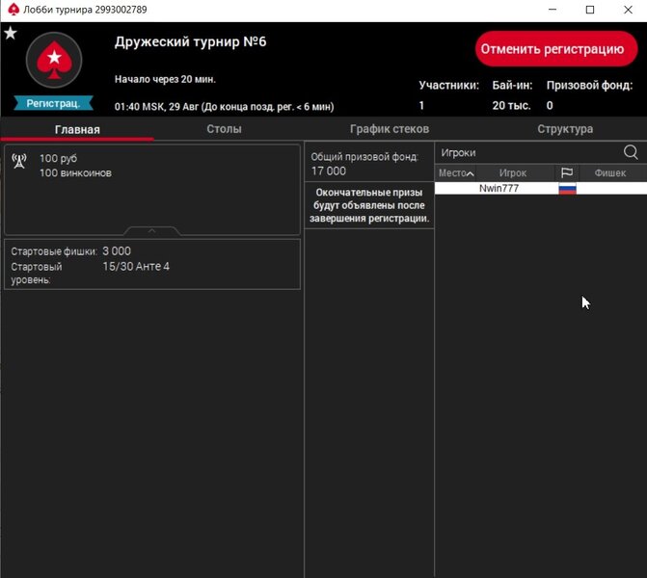
Task: Click the magnifier icon in Игроки panel
Action: (631, 152)
